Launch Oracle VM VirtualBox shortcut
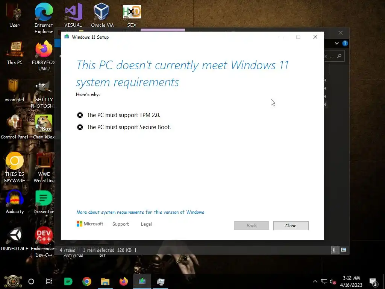This screenshot has height=289, width=385. [x=102, y=15]
